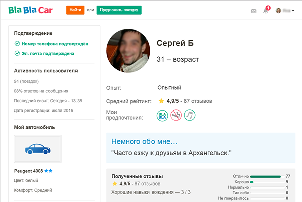302x202 pixels.
Task: Open the 87 отзывов rating link
Action: click(x=198, y=101)
